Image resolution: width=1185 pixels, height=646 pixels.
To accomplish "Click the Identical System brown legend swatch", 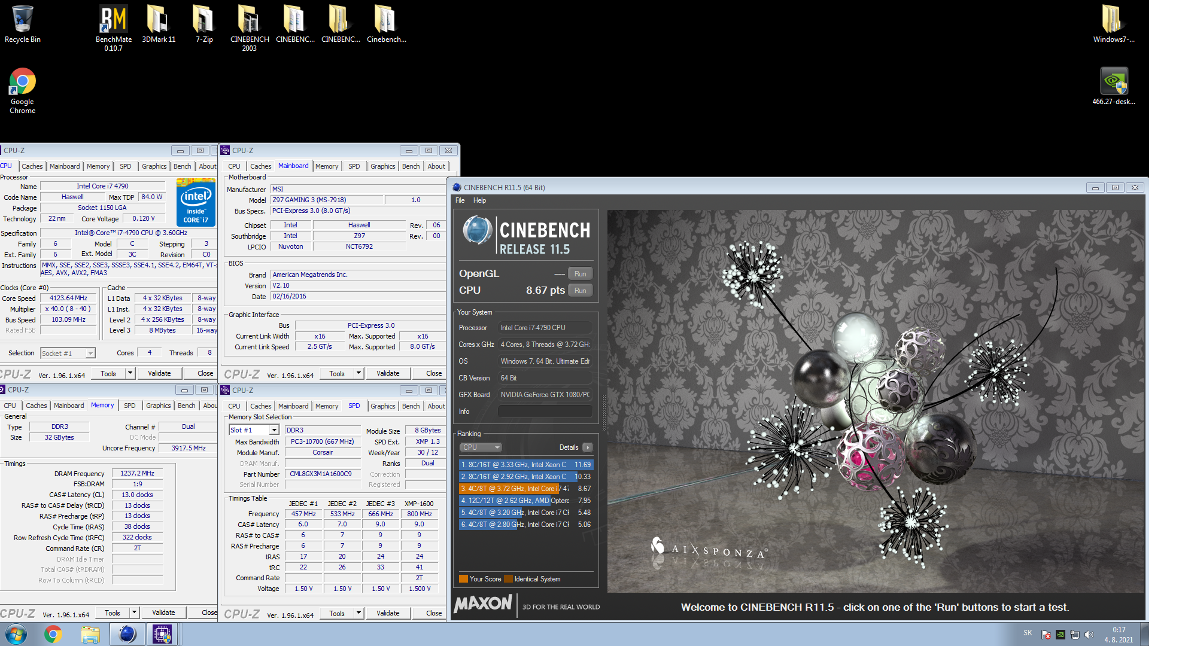I will (508, 579).
